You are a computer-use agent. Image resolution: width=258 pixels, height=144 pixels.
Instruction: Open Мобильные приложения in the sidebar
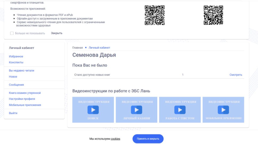pos(25,105)
